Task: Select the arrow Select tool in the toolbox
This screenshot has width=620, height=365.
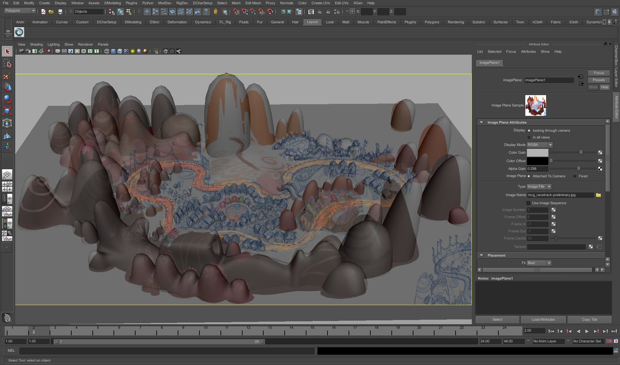Action: click(7, 51)
